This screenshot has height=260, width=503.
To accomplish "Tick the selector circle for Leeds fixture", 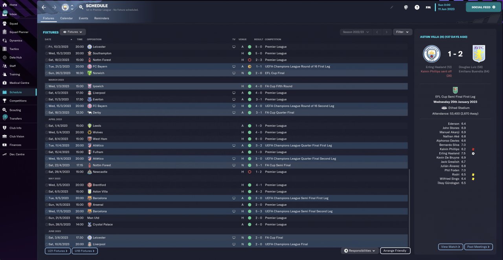I will (x=47, y=126).
